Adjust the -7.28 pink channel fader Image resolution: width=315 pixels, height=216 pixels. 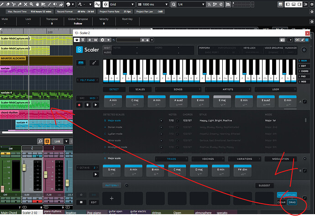point(46,174)
